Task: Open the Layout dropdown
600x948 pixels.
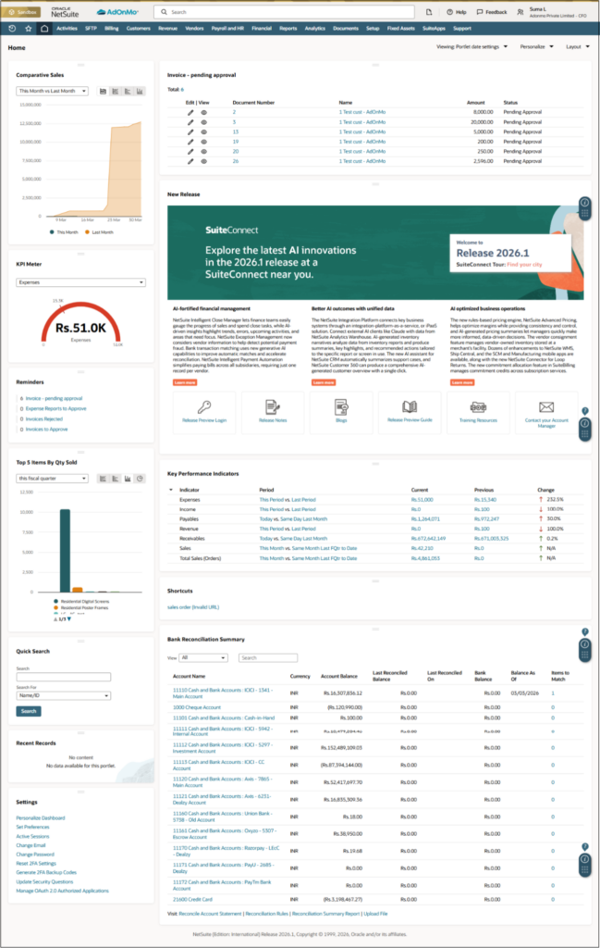Action: point(578,46)
